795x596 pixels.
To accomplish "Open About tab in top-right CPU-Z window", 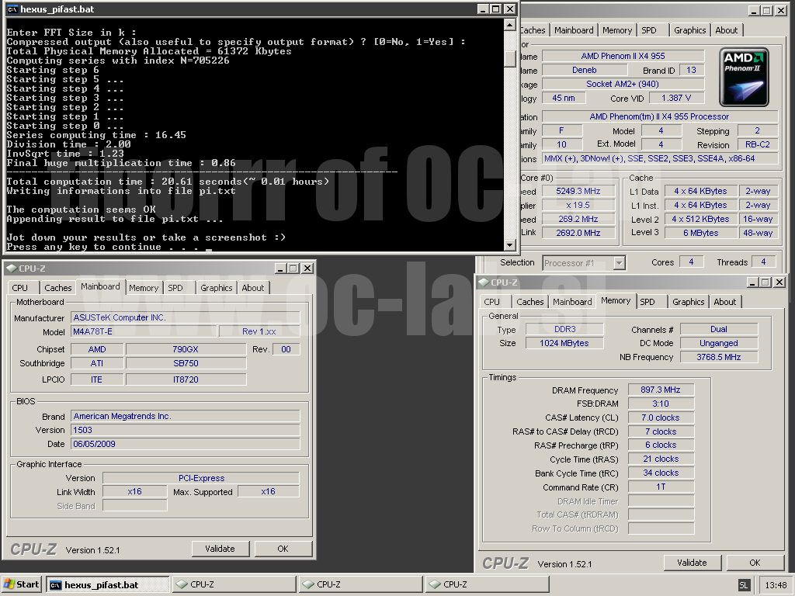I will 727,30.
